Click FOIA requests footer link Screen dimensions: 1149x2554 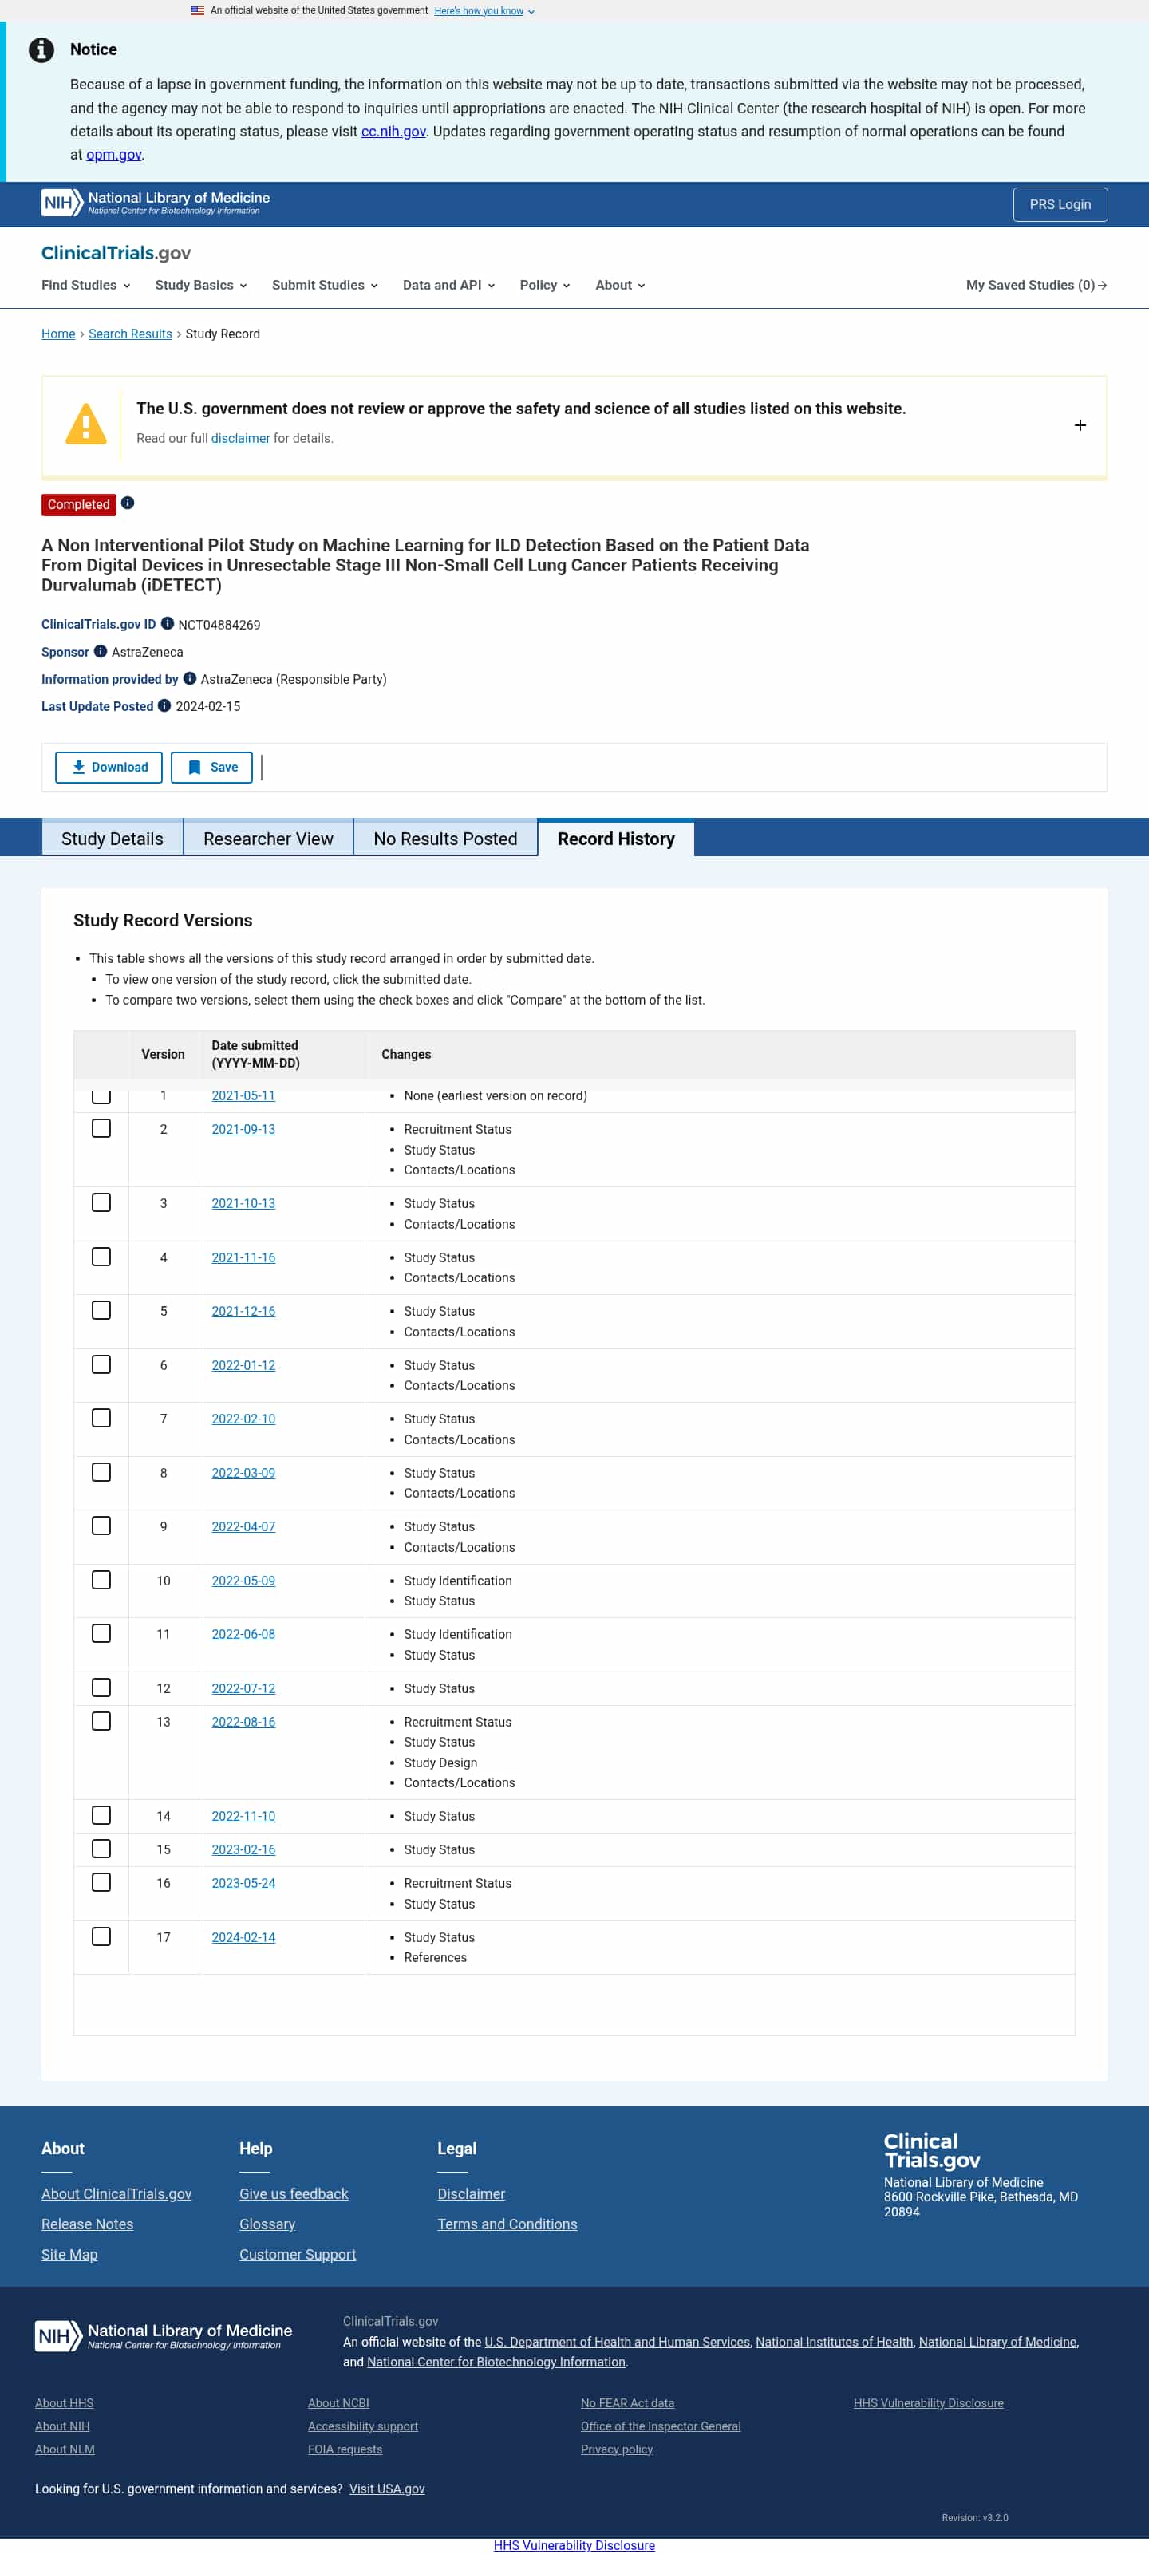tap(345, 2449)
